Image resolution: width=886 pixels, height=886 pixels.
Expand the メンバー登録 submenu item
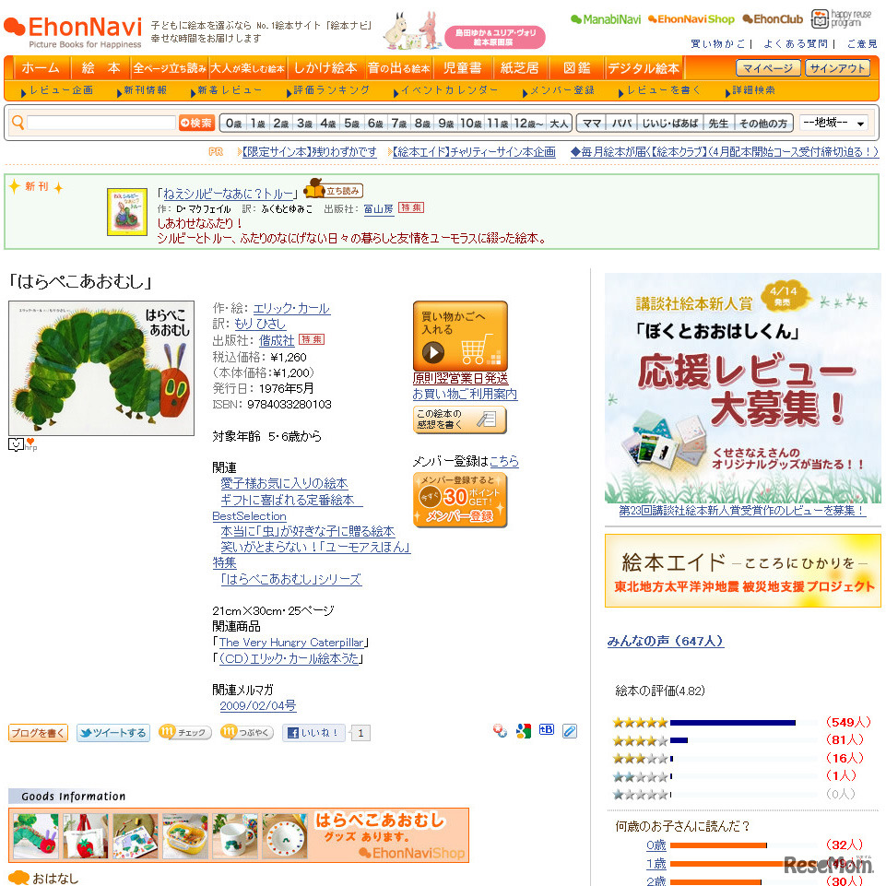tap(559, 90)
